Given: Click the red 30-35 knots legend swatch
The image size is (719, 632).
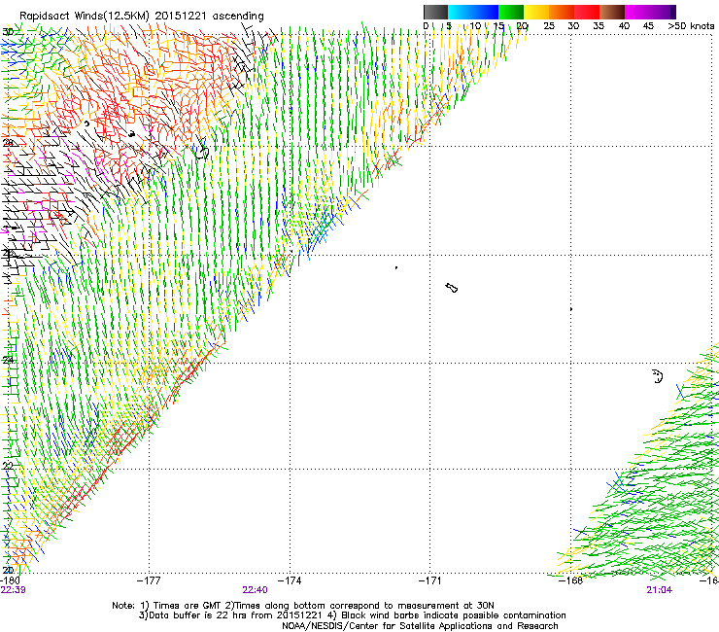Looking at the screenshot, I should click(x=587, y=12).
